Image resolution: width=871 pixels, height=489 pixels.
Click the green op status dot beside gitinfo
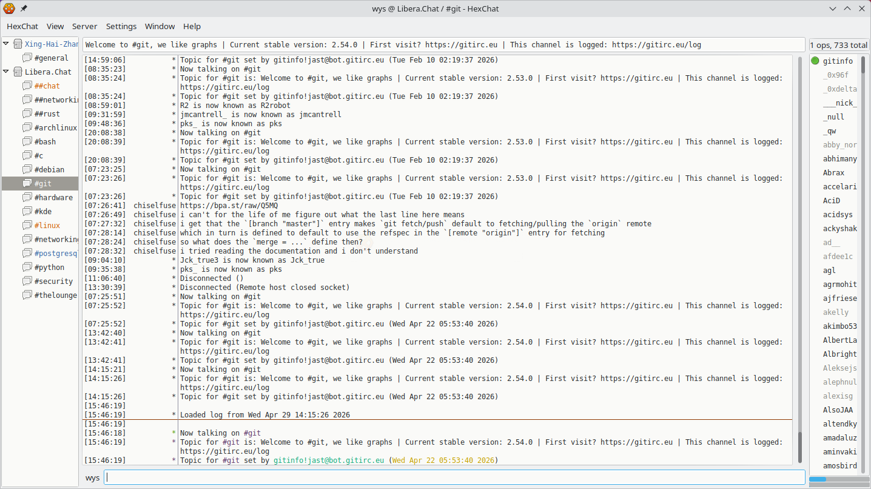815,61
